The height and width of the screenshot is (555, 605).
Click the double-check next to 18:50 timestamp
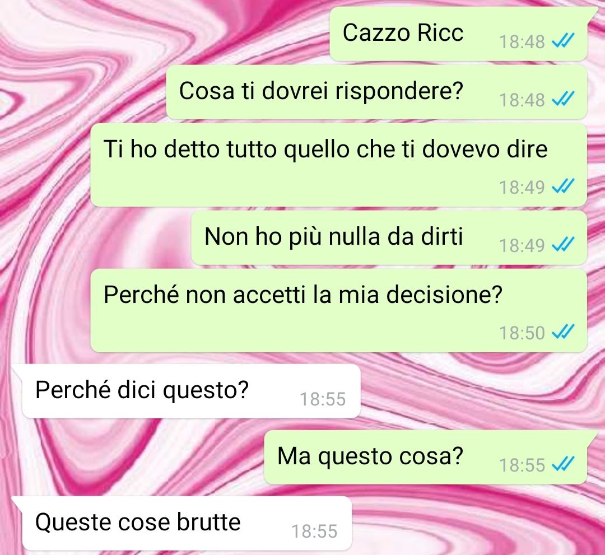pyautogui.click(x=563, y=332)
